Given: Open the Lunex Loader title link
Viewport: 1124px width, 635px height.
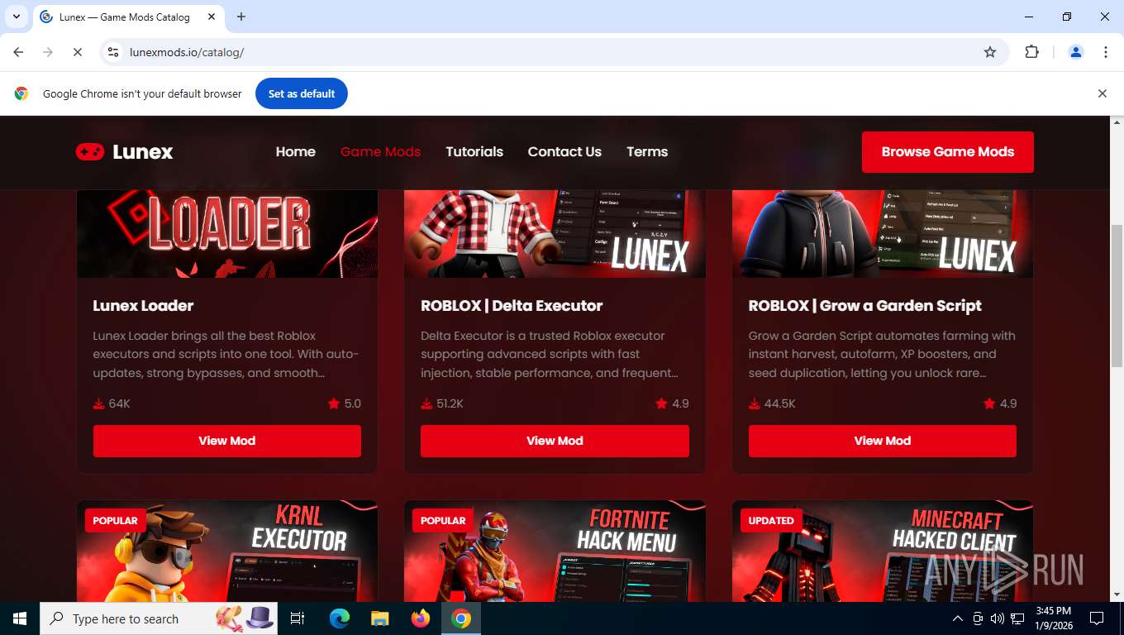Looking at the screenshot, I should pos(143,306).
